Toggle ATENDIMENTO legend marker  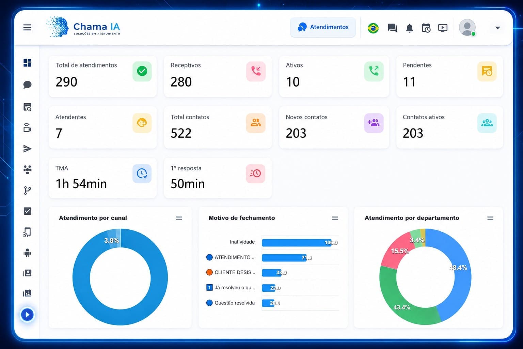tap(209, 257)
